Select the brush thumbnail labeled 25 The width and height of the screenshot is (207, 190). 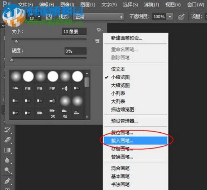click(52, 113)
